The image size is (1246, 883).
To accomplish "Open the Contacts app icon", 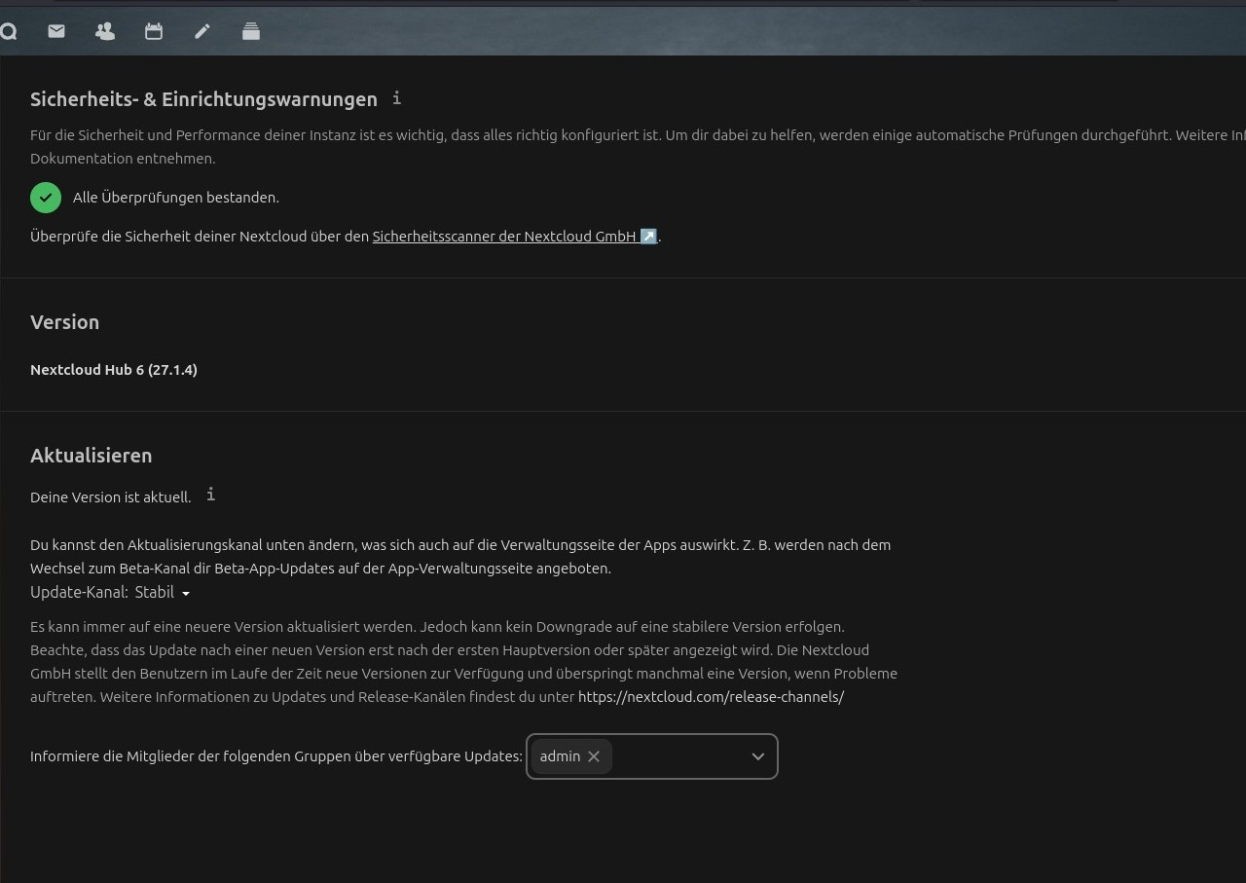I will [x=105, y=31].
